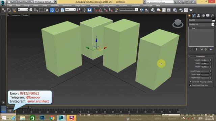Toggle Real-World Map Size checkbox
The height and width of the screenshot is (121, 216).
190,85
